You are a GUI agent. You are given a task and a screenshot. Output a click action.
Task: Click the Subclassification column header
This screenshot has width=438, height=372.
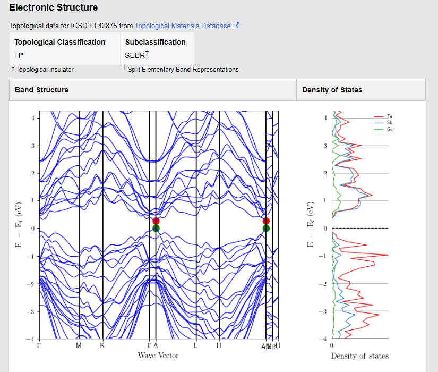[x=156, y=42]
